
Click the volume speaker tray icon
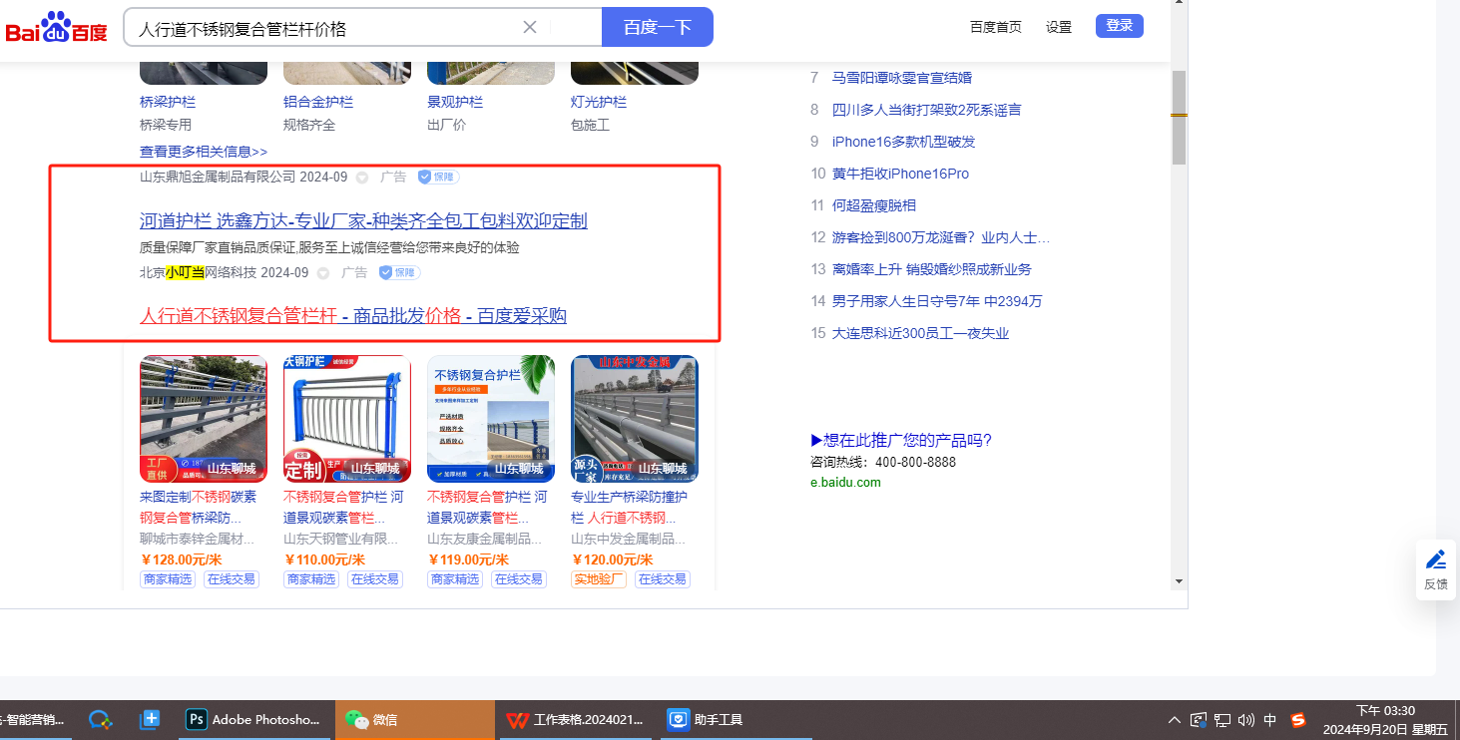coord(1245,719)
